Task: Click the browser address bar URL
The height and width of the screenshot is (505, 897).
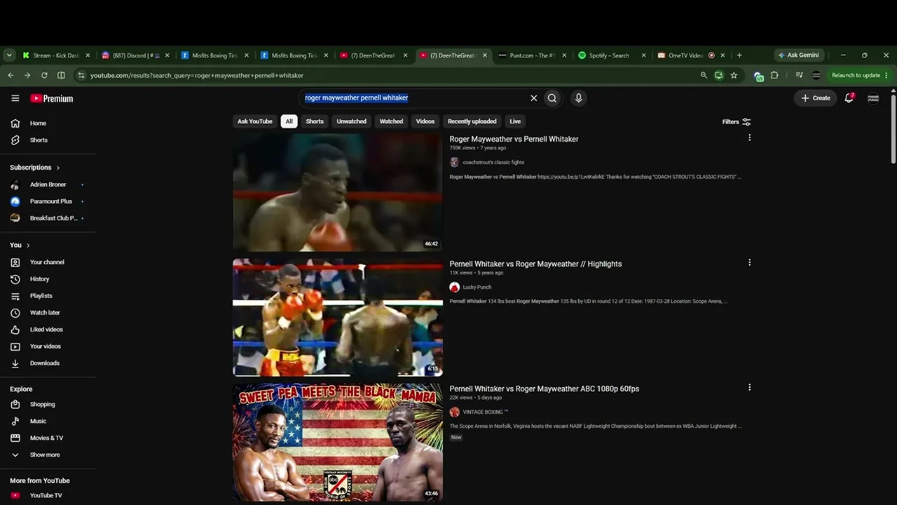Action: 197,76
